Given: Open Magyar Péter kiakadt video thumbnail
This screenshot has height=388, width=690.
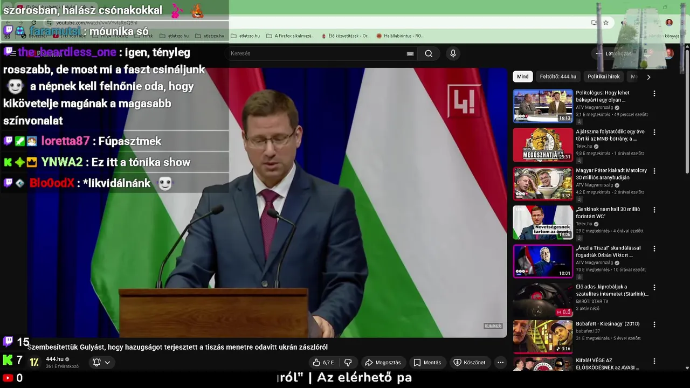Looking at the screenshot, I should pos(542,184).
